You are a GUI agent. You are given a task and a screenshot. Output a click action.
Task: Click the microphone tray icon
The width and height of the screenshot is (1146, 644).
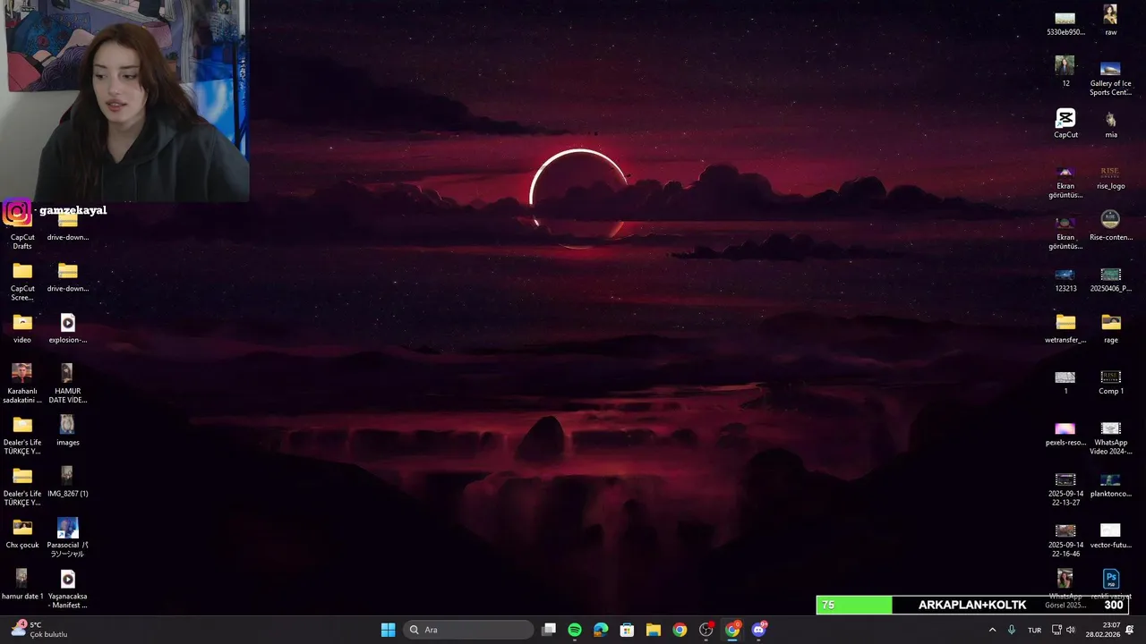[1012, 630]
